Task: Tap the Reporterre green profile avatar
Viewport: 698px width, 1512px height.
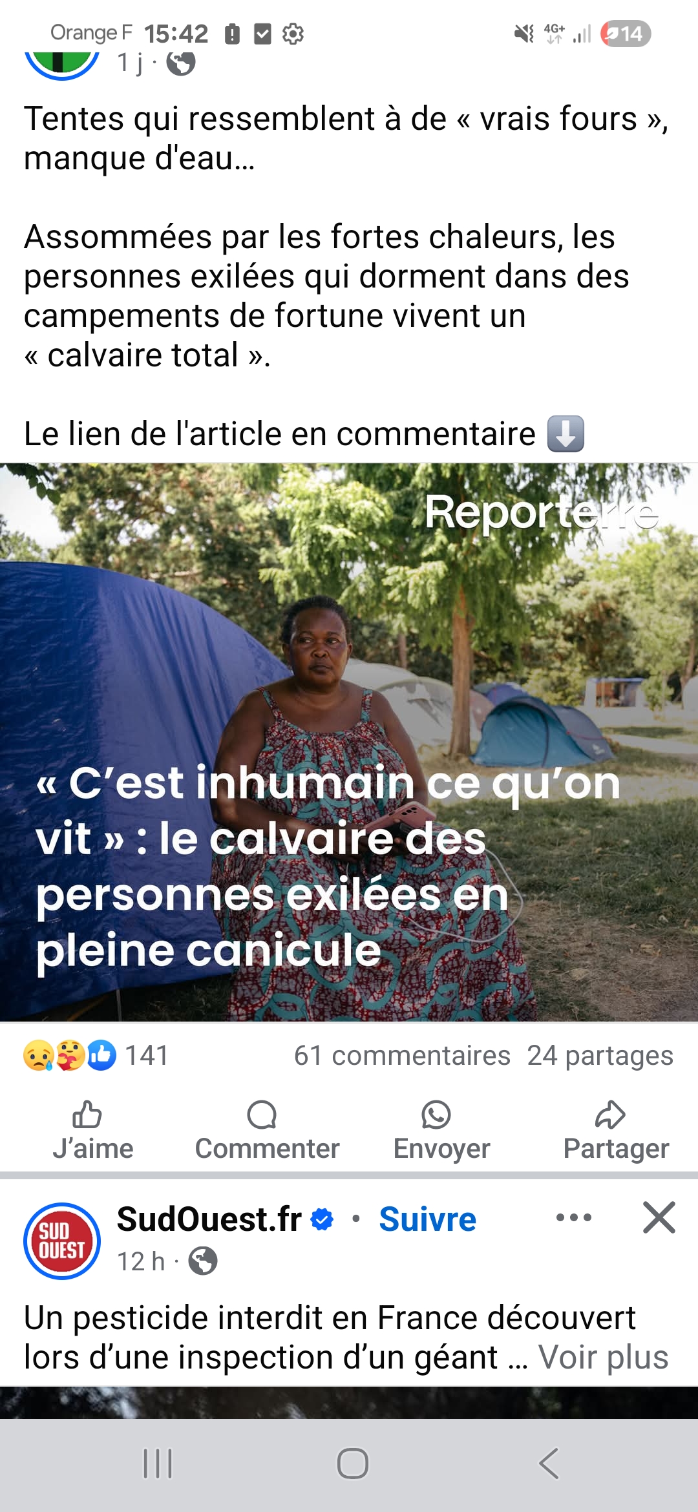Action: (62, 63)
